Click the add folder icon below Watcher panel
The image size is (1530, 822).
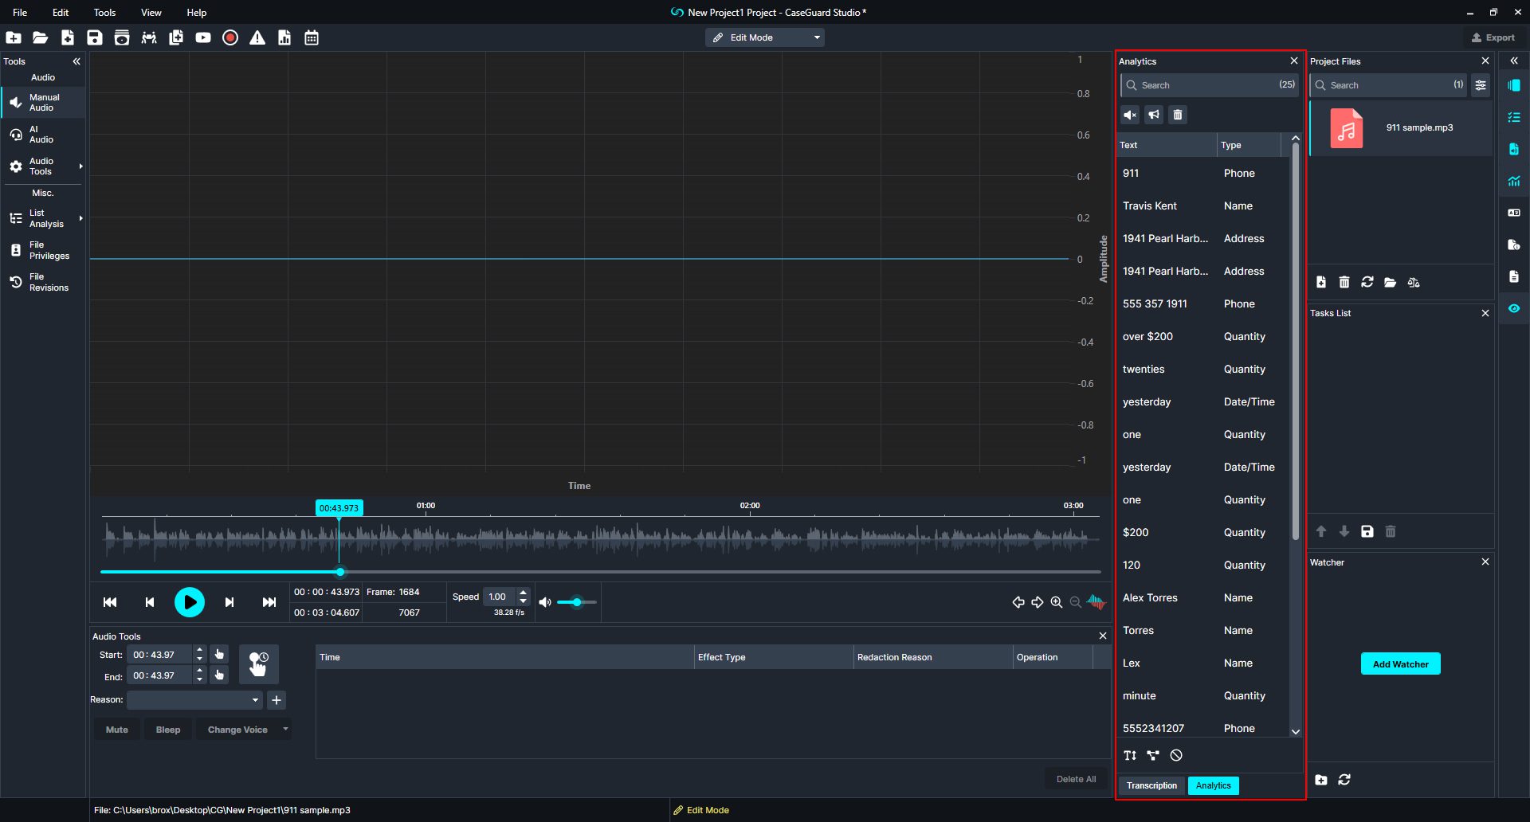coord(1321,780)
